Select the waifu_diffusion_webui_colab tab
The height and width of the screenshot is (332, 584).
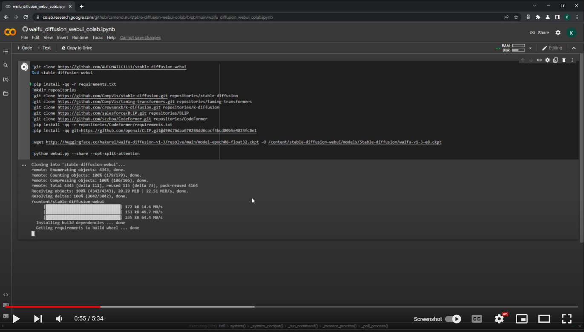click(37, 6)
